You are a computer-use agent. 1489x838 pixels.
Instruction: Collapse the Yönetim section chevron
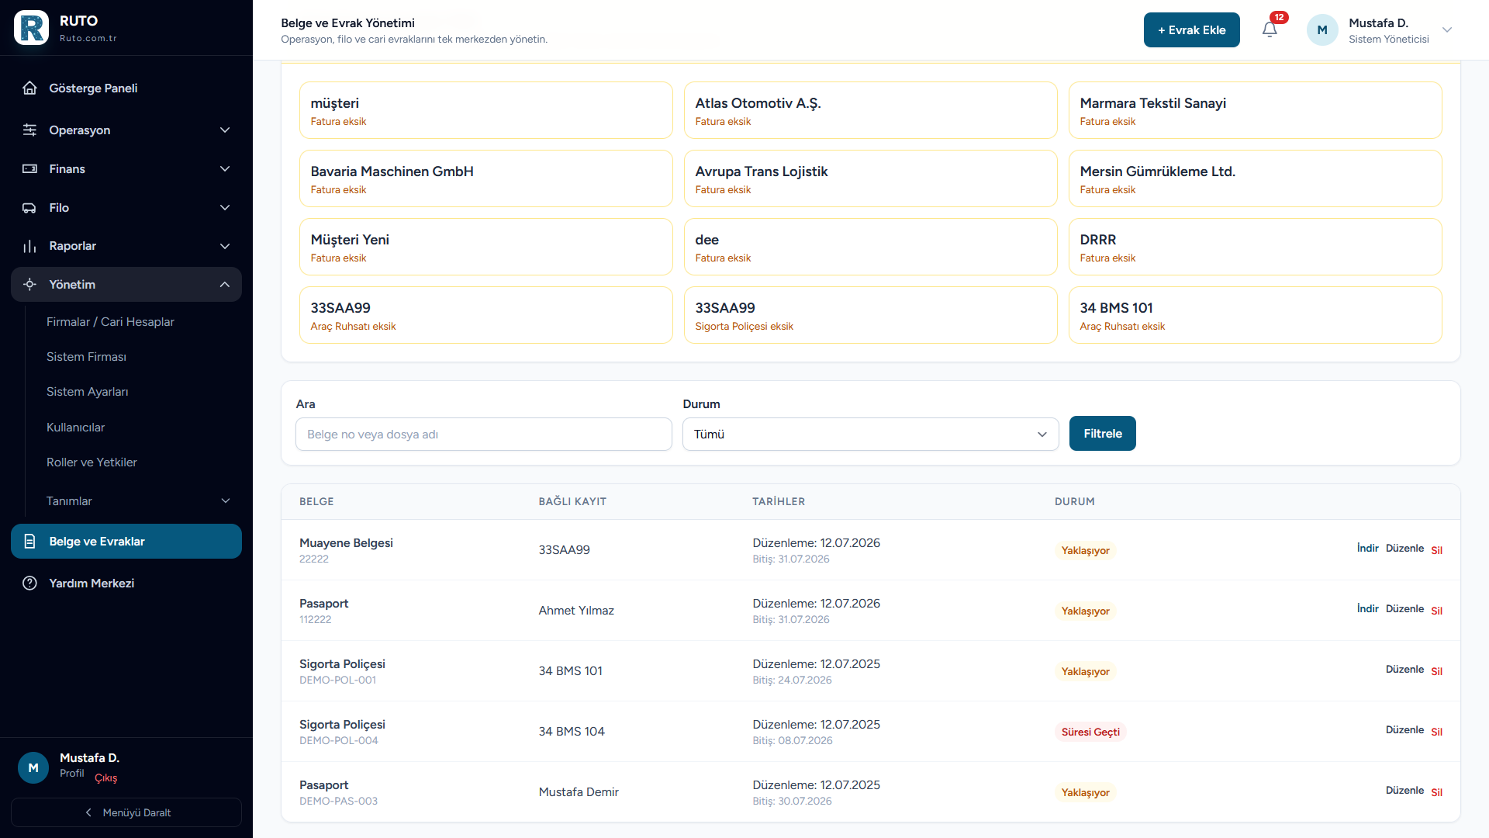(225, 285)
